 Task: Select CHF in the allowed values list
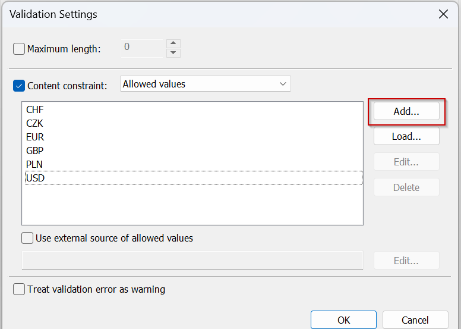point(194,109)
